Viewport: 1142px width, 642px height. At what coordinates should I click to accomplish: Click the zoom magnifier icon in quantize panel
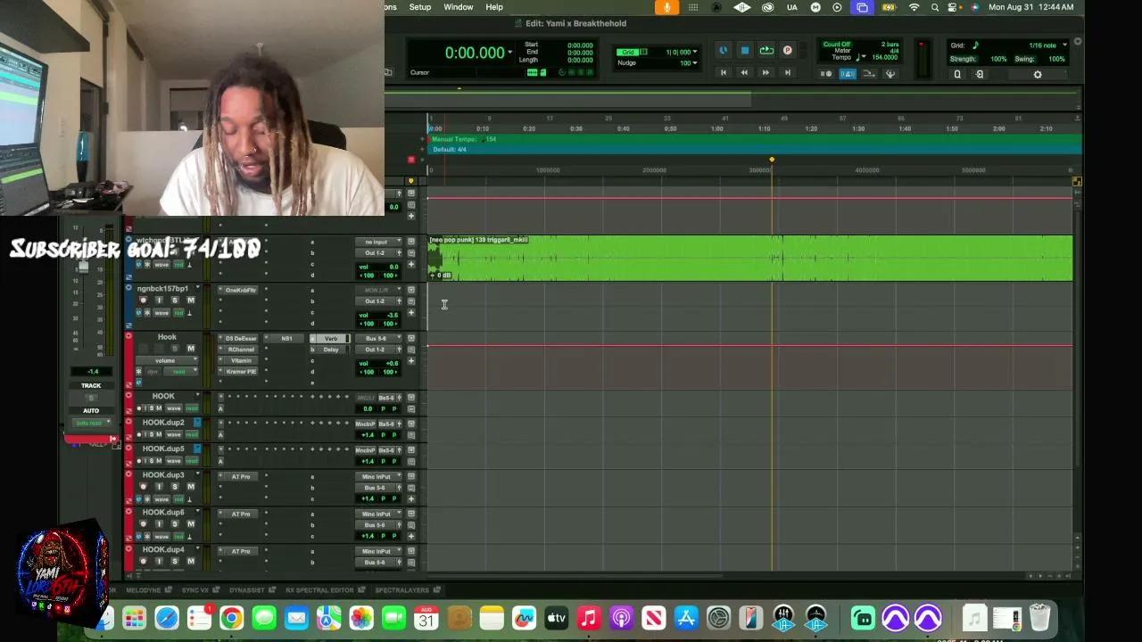point(957,75)
